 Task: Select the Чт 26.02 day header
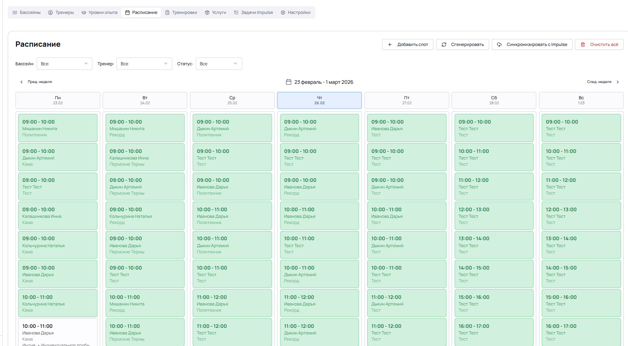[x=319, y=100]
